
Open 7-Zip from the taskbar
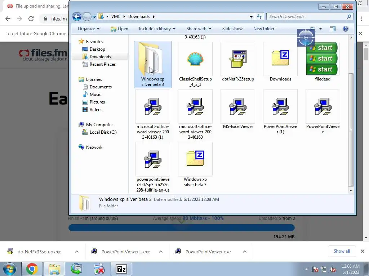[121, 269]
